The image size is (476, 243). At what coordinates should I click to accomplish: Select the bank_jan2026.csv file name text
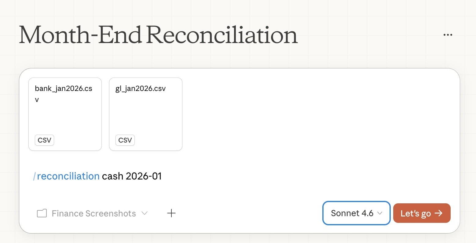point(63,89)
